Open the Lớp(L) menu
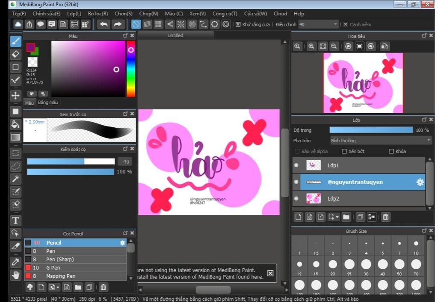438x302 pixels. (74, 14)
